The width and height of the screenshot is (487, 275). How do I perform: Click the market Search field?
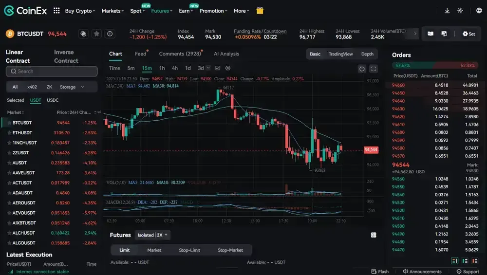pos(52,72)
